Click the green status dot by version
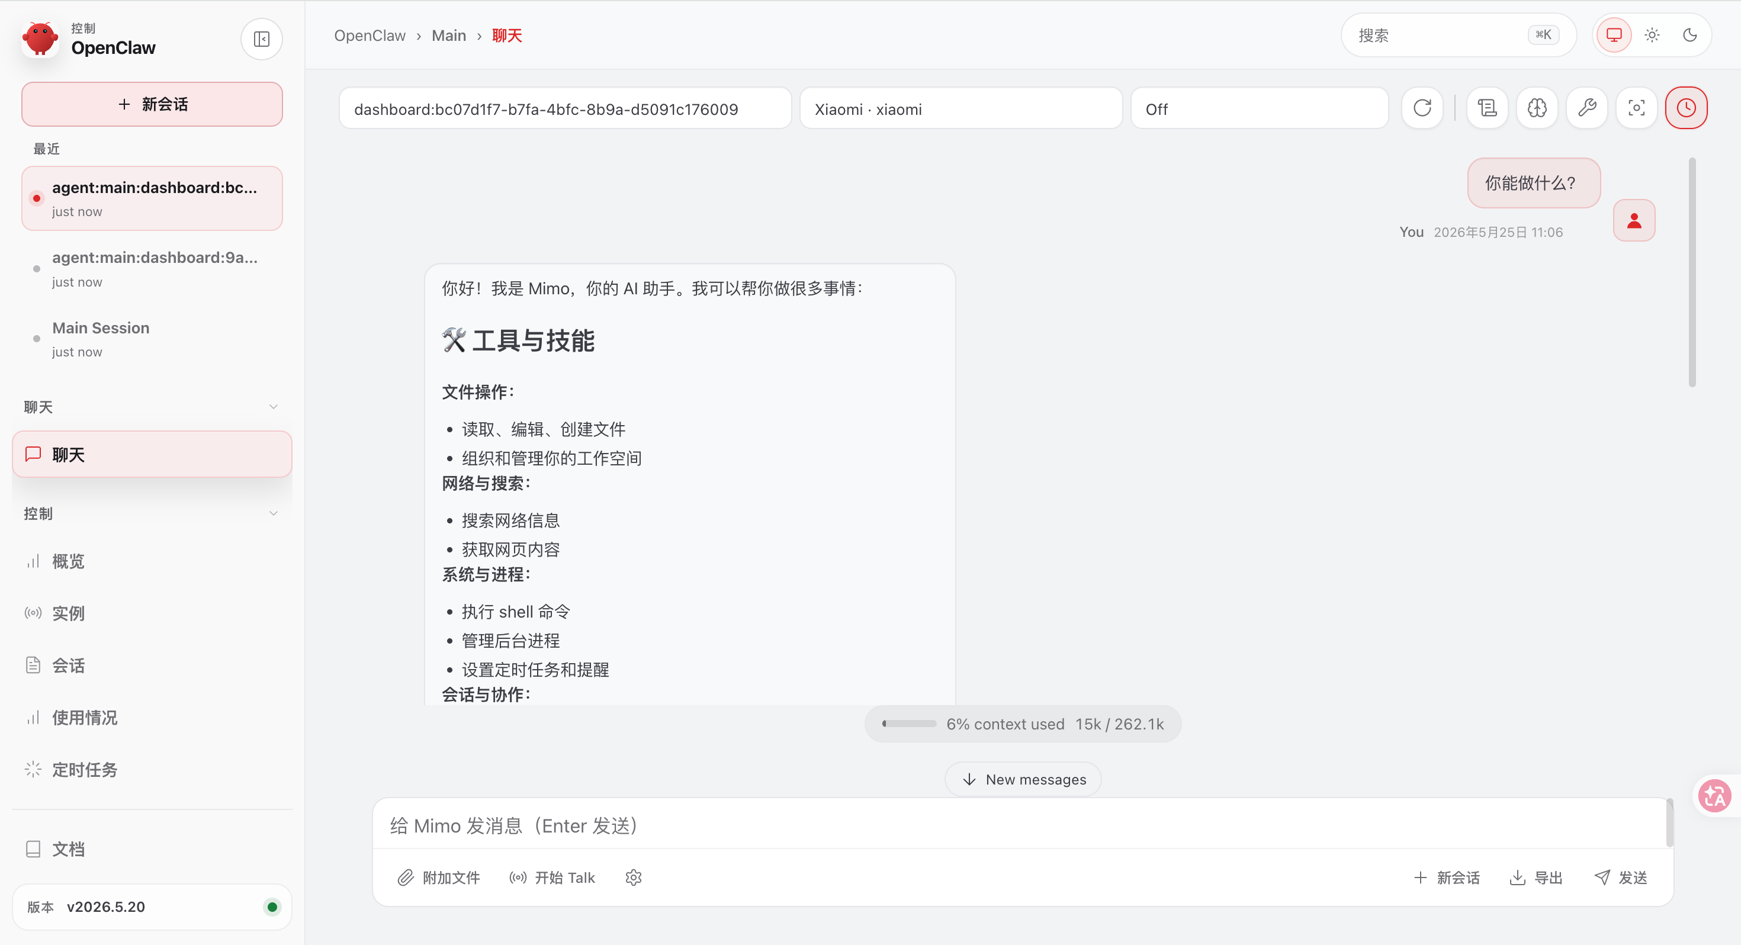This screenshot has width=1741, height=945. point(272,907)
